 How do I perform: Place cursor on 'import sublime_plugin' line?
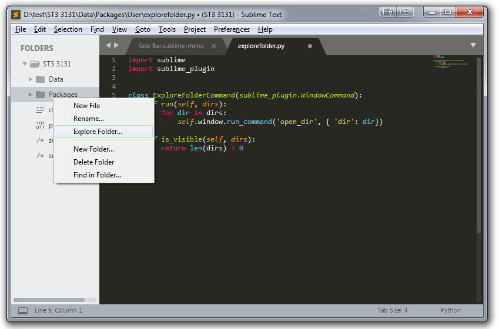click(171, 69)
